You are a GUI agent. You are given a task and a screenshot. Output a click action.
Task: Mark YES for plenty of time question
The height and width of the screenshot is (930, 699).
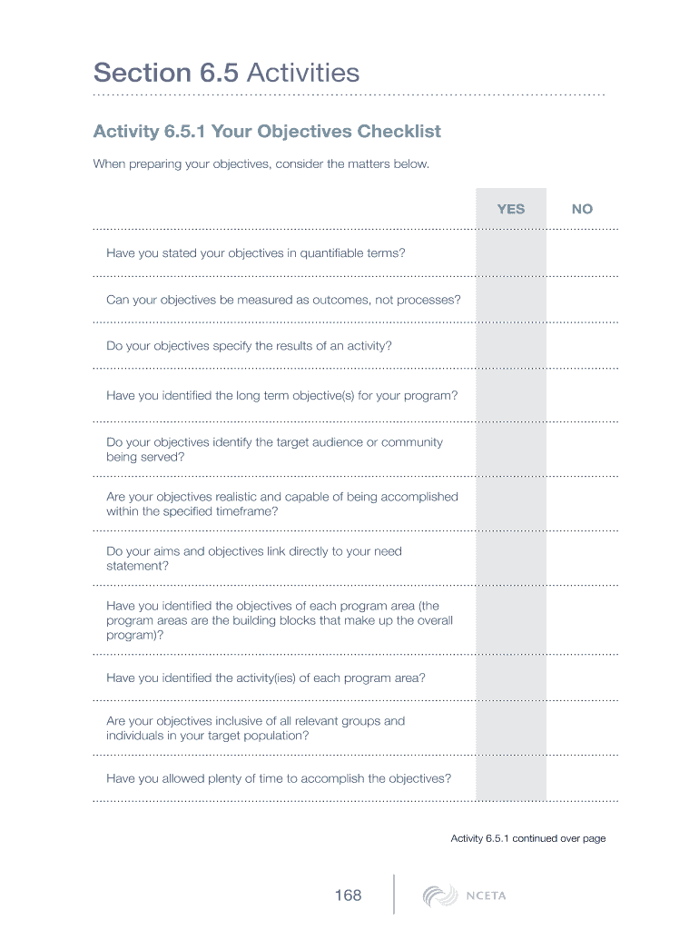point(511,778)
